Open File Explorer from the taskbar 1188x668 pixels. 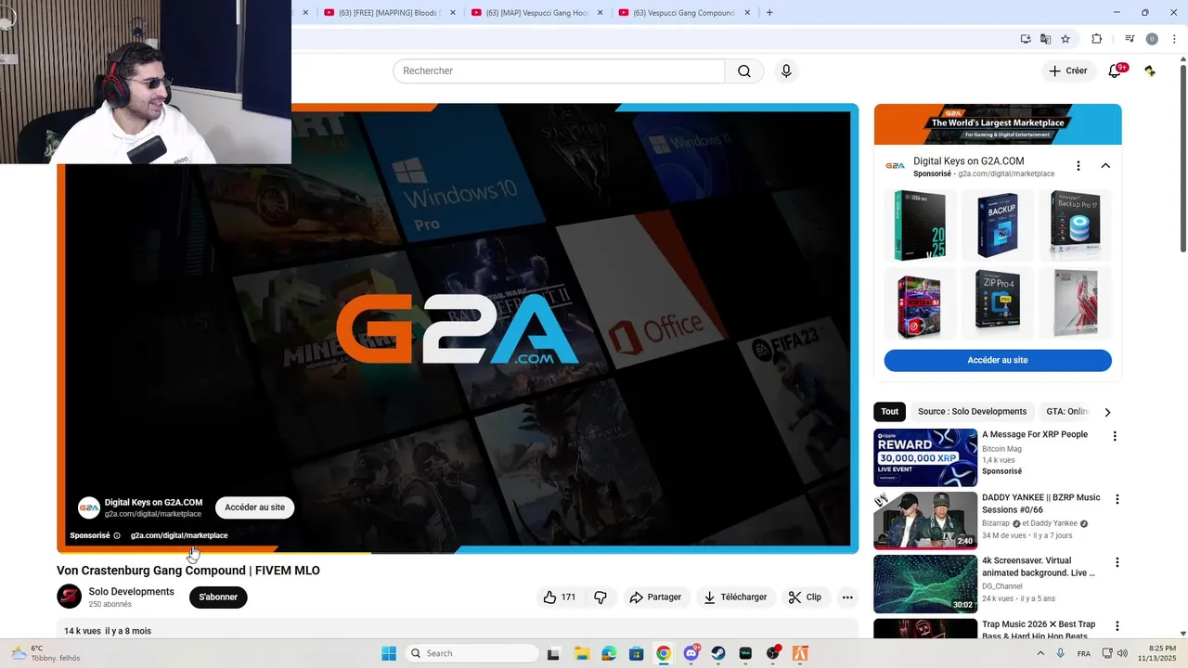click(x=581, y=653)
